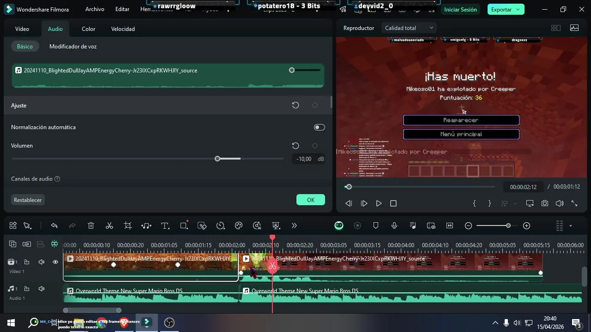Click the audio note tool in timeline toolbar
591x332 pixels.
click(146, 225)
